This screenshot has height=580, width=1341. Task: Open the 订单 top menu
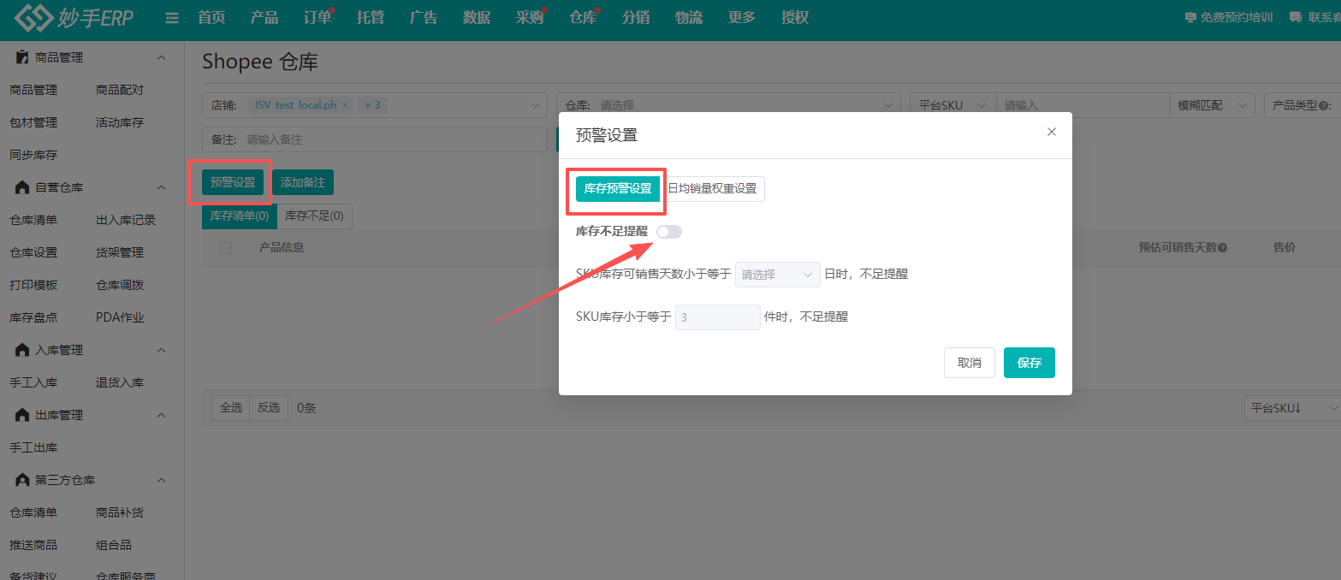[x=317, y=18]
